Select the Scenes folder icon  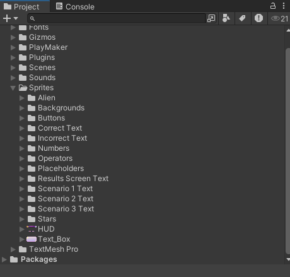pos(23,68)
